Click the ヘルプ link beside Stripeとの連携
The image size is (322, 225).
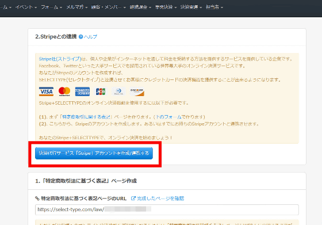point(90,37)
